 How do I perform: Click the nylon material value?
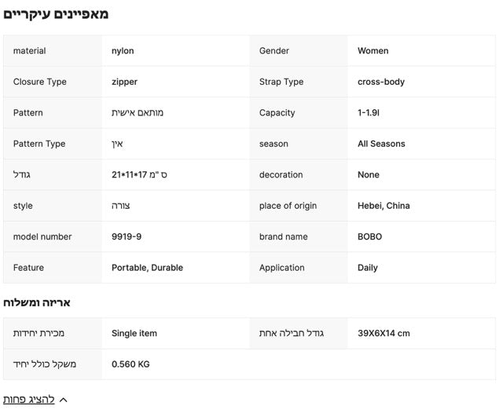tap(123, 51)
